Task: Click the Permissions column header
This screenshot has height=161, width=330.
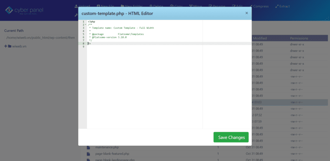Action: (299, 38)
